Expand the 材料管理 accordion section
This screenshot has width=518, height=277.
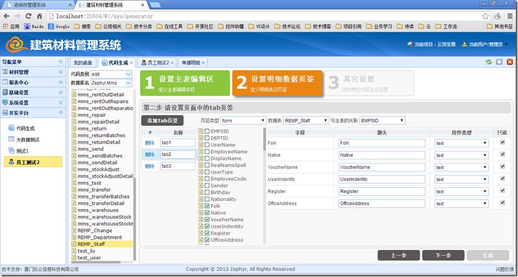click(31, 72)
